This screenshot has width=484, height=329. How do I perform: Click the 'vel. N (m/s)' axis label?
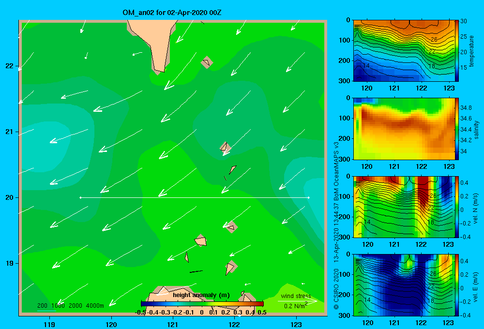point(476,209)
